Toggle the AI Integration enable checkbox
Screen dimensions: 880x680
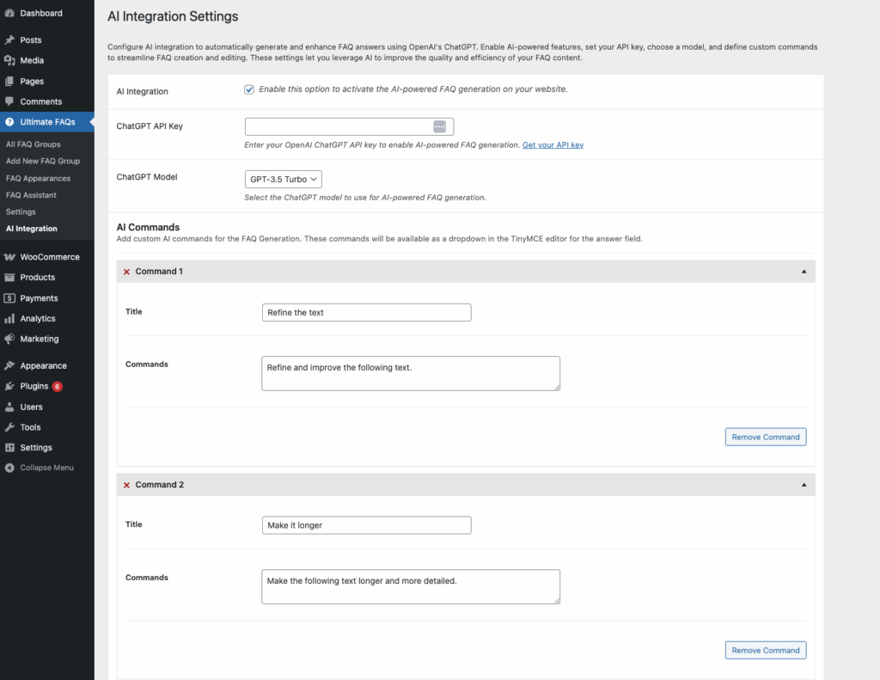point(249,89)
